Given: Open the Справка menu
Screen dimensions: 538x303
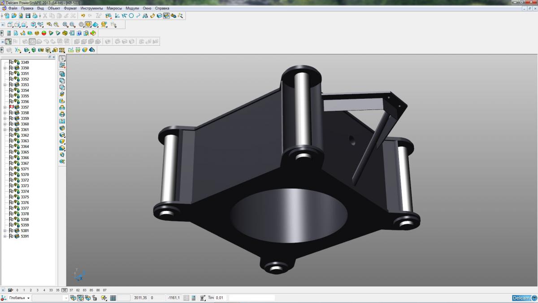Looking at the screenshot, I should coord(162,9).
